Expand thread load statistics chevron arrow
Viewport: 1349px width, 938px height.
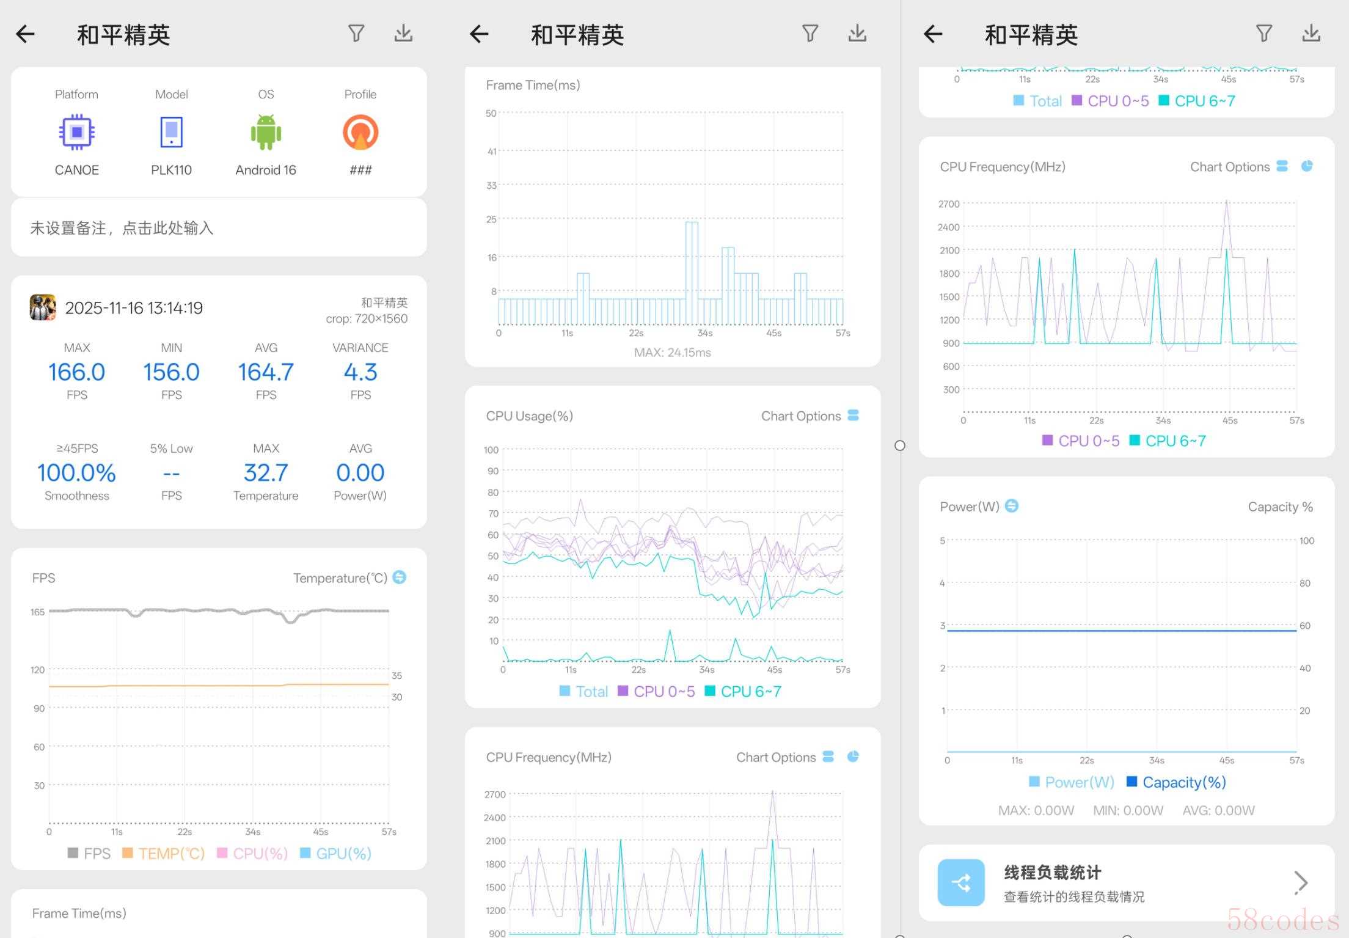tap(1301, 882)
